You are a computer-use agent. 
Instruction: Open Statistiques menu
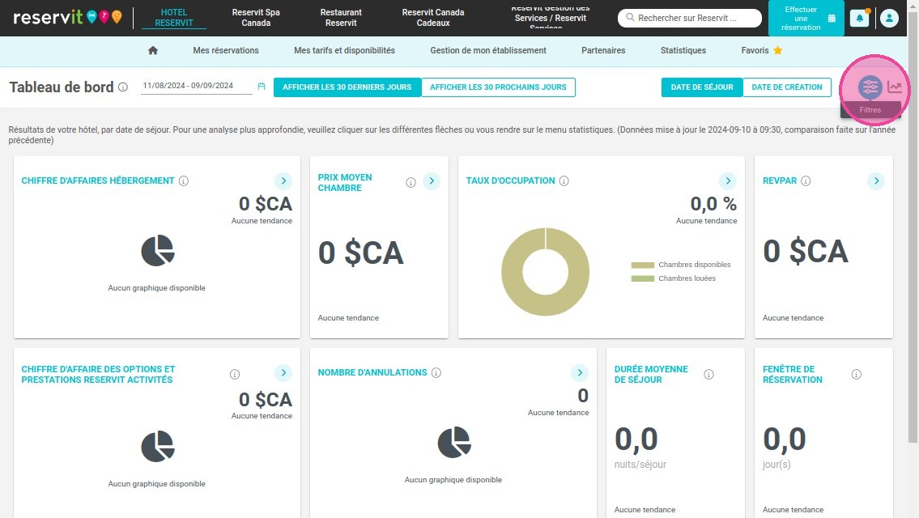click(x=683, y=50)
